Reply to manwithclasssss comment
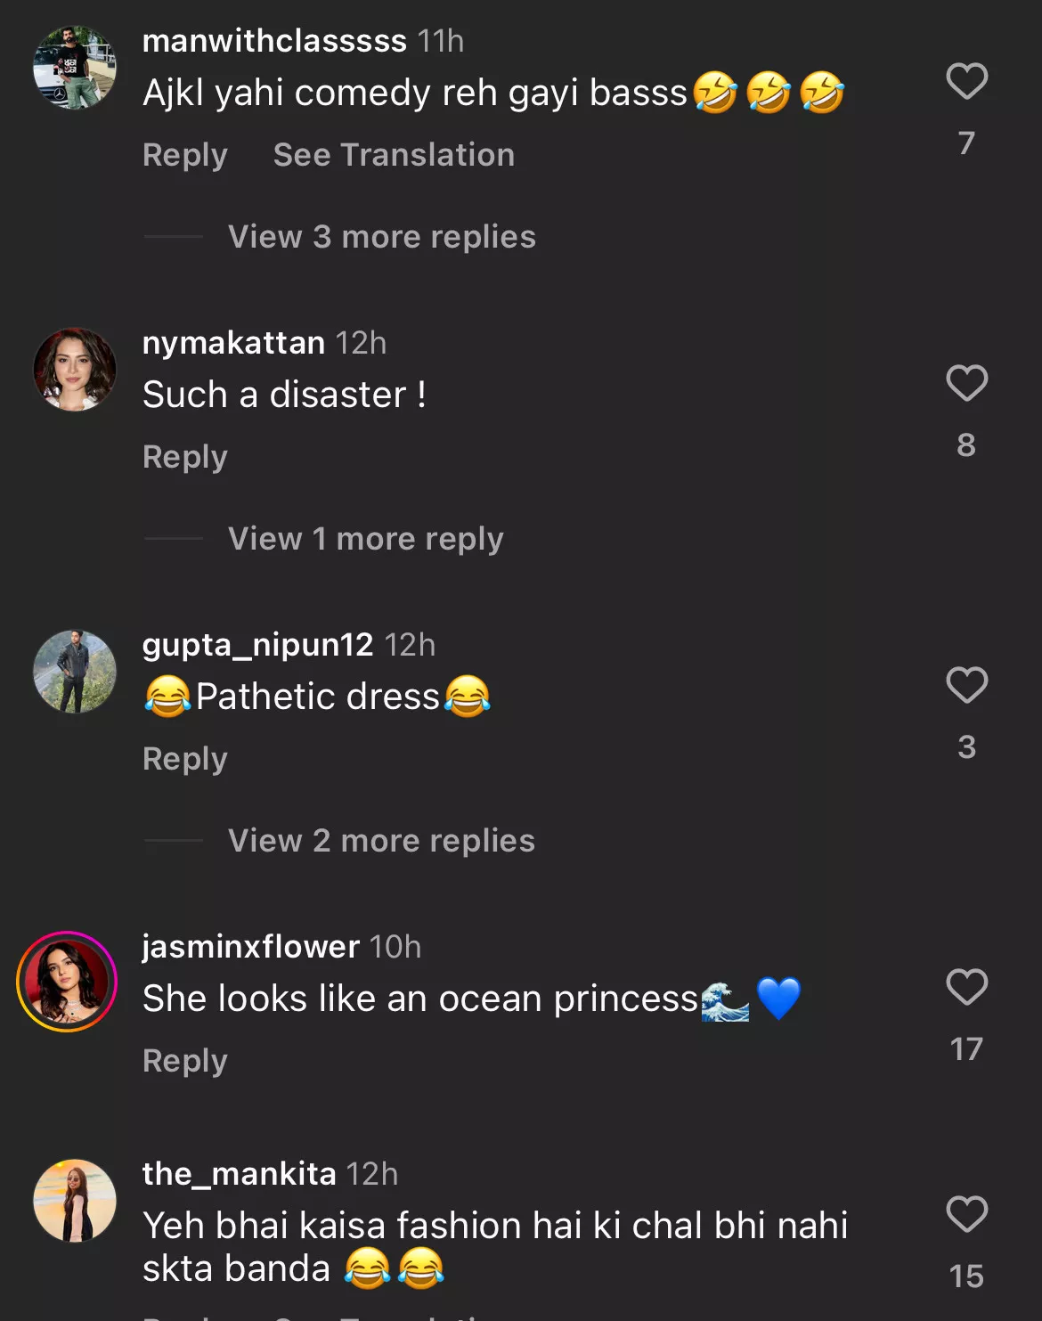The image size is (1042, 1321). pos(185,155)
